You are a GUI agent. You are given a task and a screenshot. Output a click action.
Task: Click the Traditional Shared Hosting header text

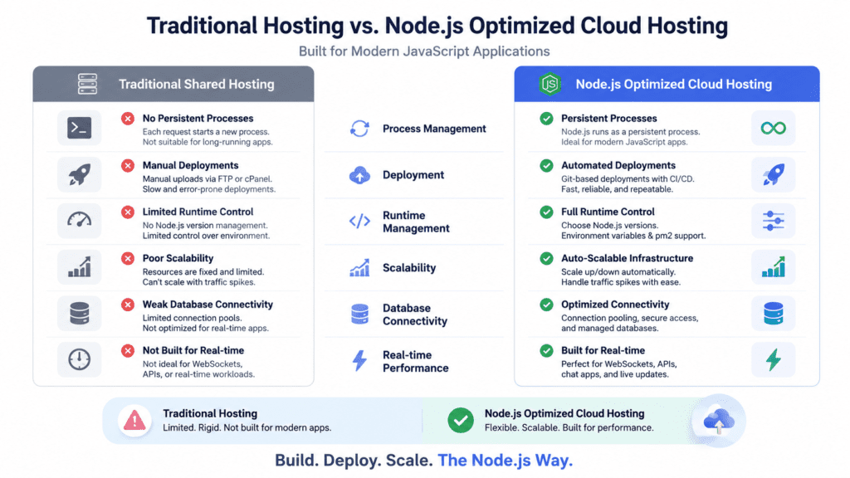pos(197,85)
